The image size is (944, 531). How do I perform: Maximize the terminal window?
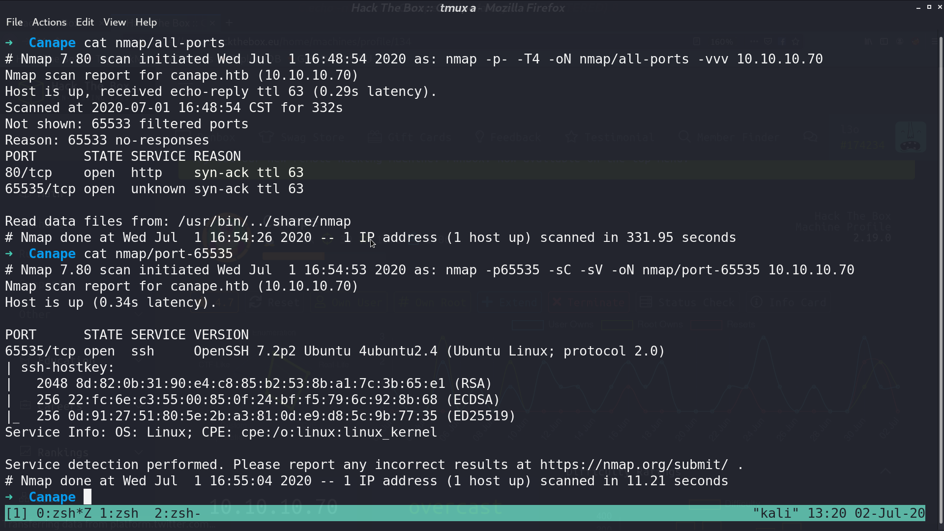929,7
